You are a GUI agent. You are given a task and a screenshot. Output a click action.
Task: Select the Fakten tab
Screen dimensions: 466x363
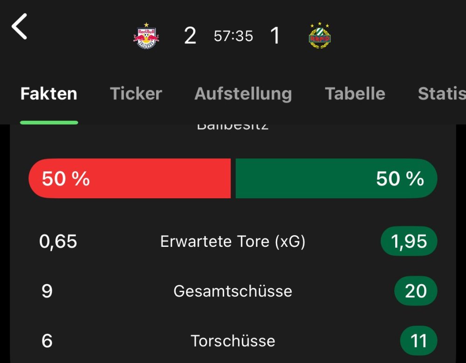[49, 94]
